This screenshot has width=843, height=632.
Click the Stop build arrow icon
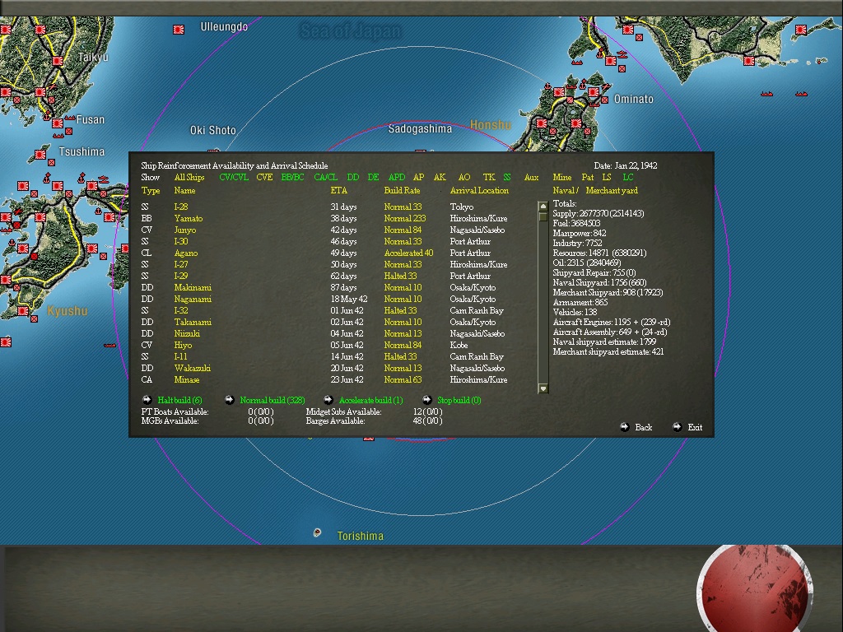426,400
